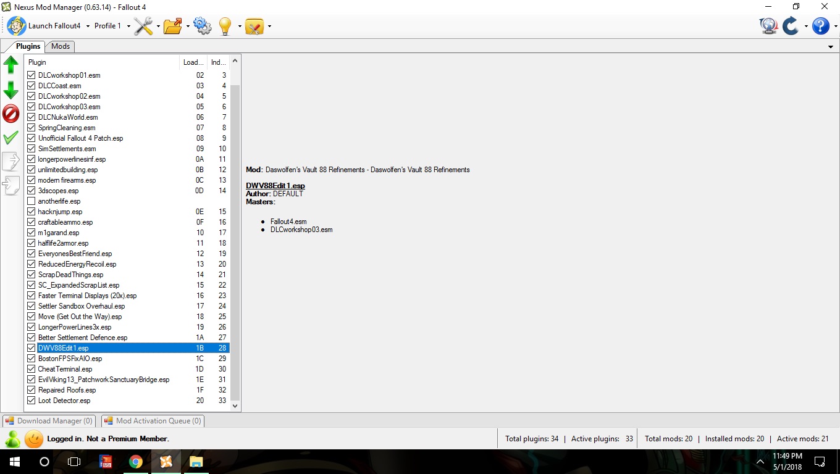Click the taskbar clock showing 11:49 PM
The width and height of the screenshot is (840, 474).
pyautogui.click(x=787, y=462)
